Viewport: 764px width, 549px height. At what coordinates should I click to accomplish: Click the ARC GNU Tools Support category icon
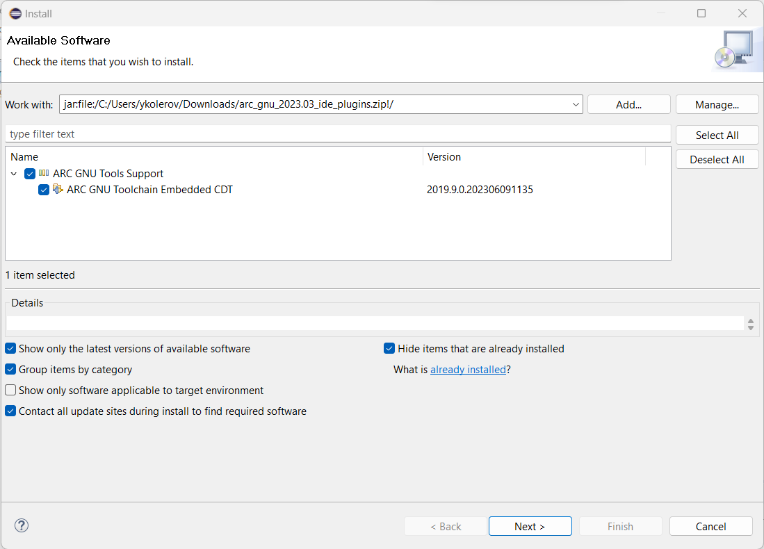pos(44,173)
